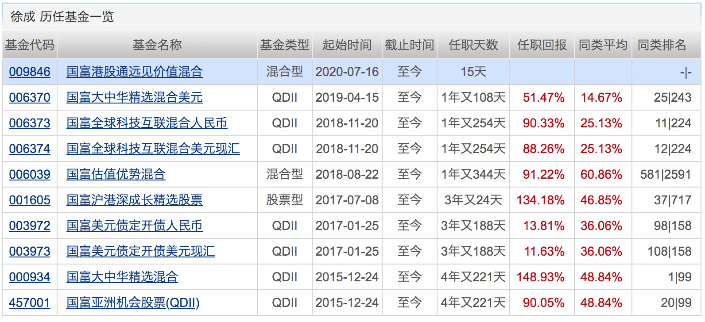The width and height of the screenshot is (705, 322).
Task: Select the tenure value 15天
Action: coord(473,72)
